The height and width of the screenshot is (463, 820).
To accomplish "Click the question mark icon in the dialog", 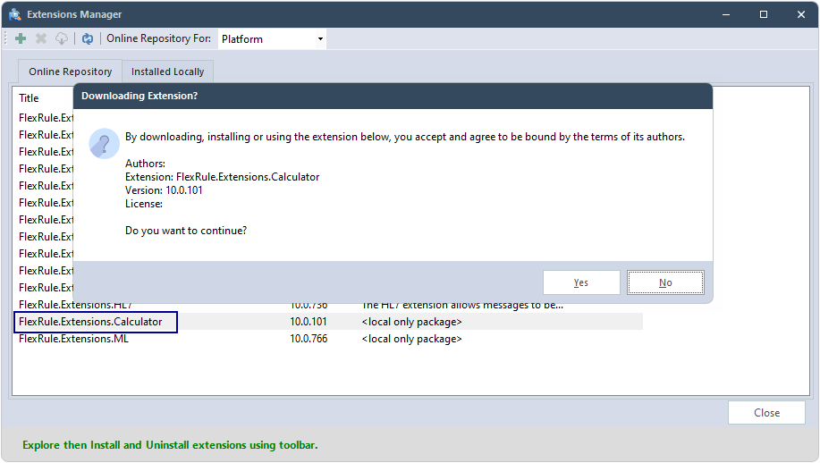I will [x=104, y=143].
